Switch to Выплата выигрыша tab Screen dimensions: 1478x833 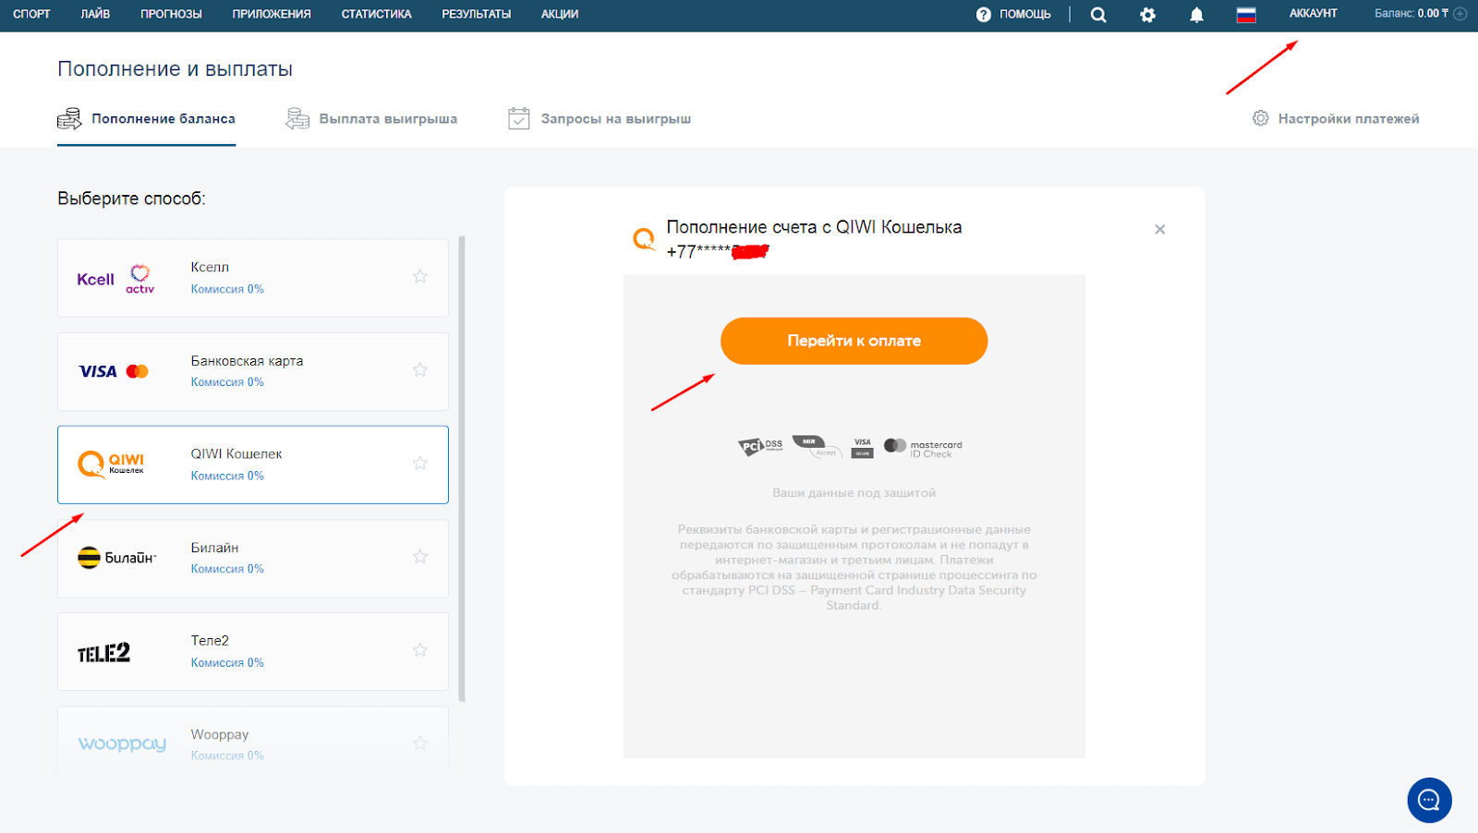click(371, 118)
